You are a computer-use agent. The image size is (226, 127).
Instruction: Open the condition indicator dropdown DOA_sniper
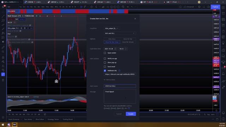[x=112, y=28]
